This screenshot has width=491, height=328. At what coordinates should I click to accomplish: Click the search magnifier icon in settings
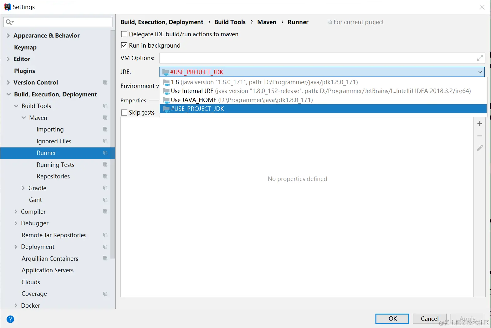(x=9, y=22)
